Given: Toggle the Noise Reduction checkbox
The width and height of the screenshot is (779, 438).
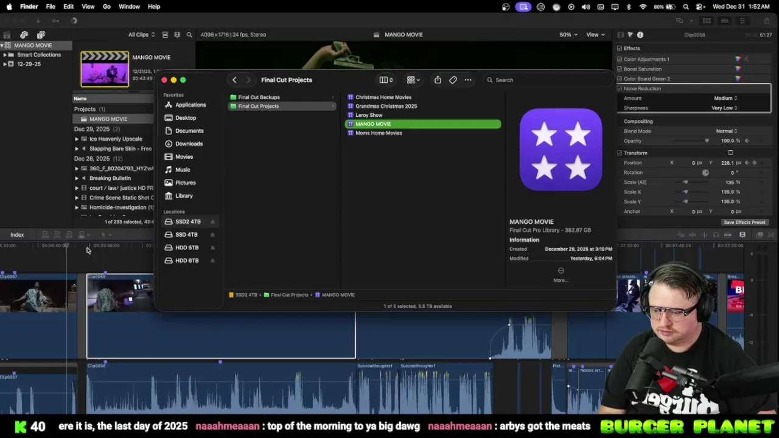Looking at the screenshot, I should [620, 88].
